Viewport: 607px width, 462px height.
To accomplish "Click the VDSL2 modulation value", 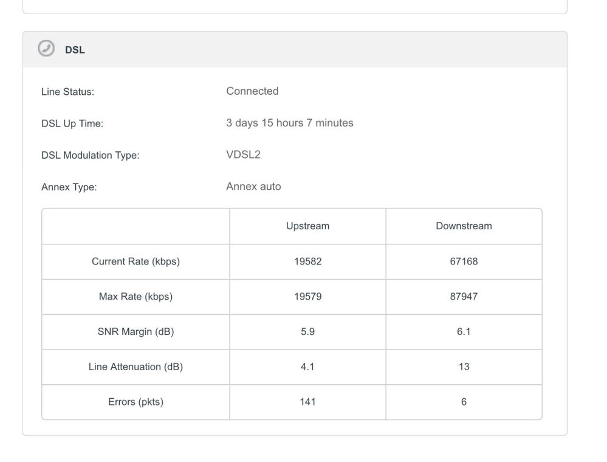I will (244, 154).
